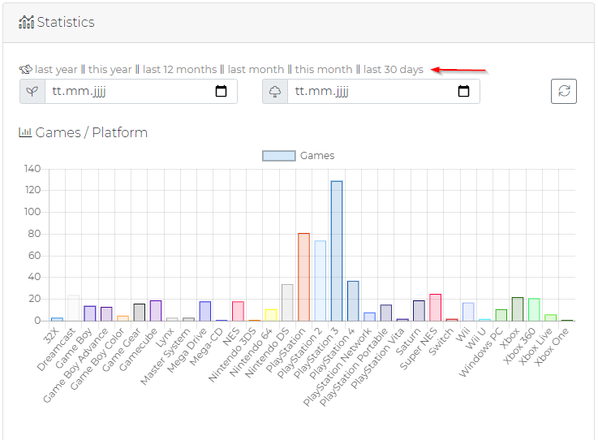The image size is (598, 440).
Task: Open the calendar picker on end date field
Action: (x=463, y=91)
